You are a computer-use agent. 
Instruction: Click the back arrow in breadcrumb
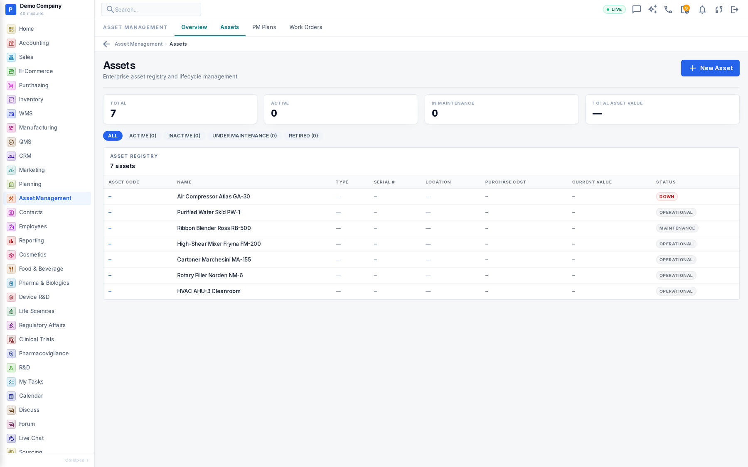click(x=106, y=44)
